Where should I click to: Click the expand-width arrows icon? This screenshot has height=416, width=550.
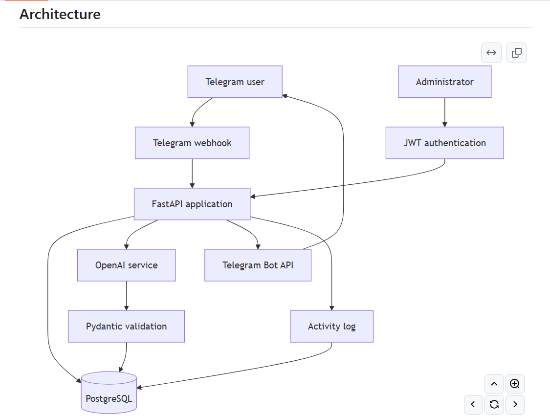tap(491, 53)
